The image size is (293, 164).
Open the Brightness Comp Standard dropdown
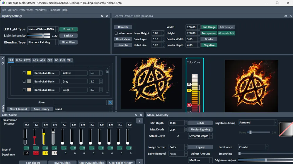pyautogui.click(x=258, y=123)
